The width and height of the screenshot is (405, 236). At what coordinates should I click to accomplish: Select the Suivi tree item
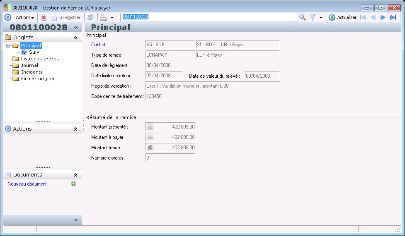click(x=34, y=52)
